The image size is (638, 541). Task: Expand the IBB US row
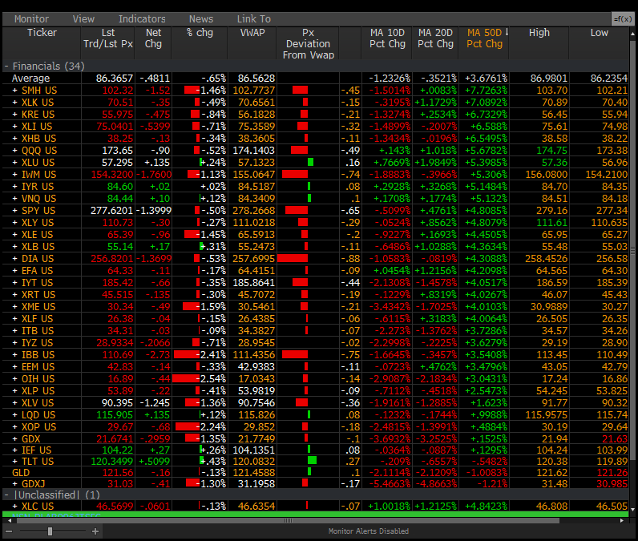point(15,355)
